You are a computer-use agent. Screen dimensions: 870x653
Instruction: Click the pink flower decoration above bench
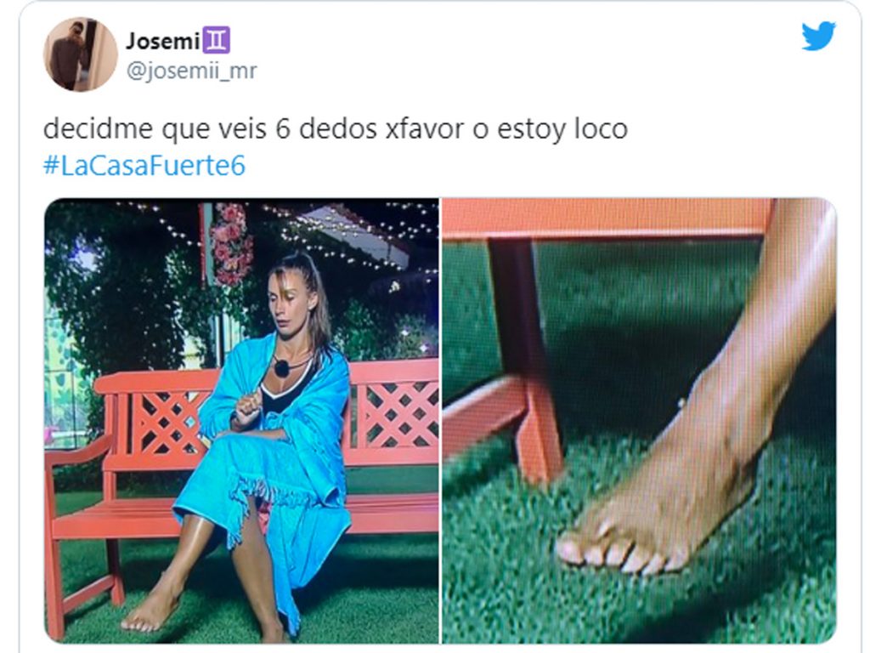(x=231, y=243)
